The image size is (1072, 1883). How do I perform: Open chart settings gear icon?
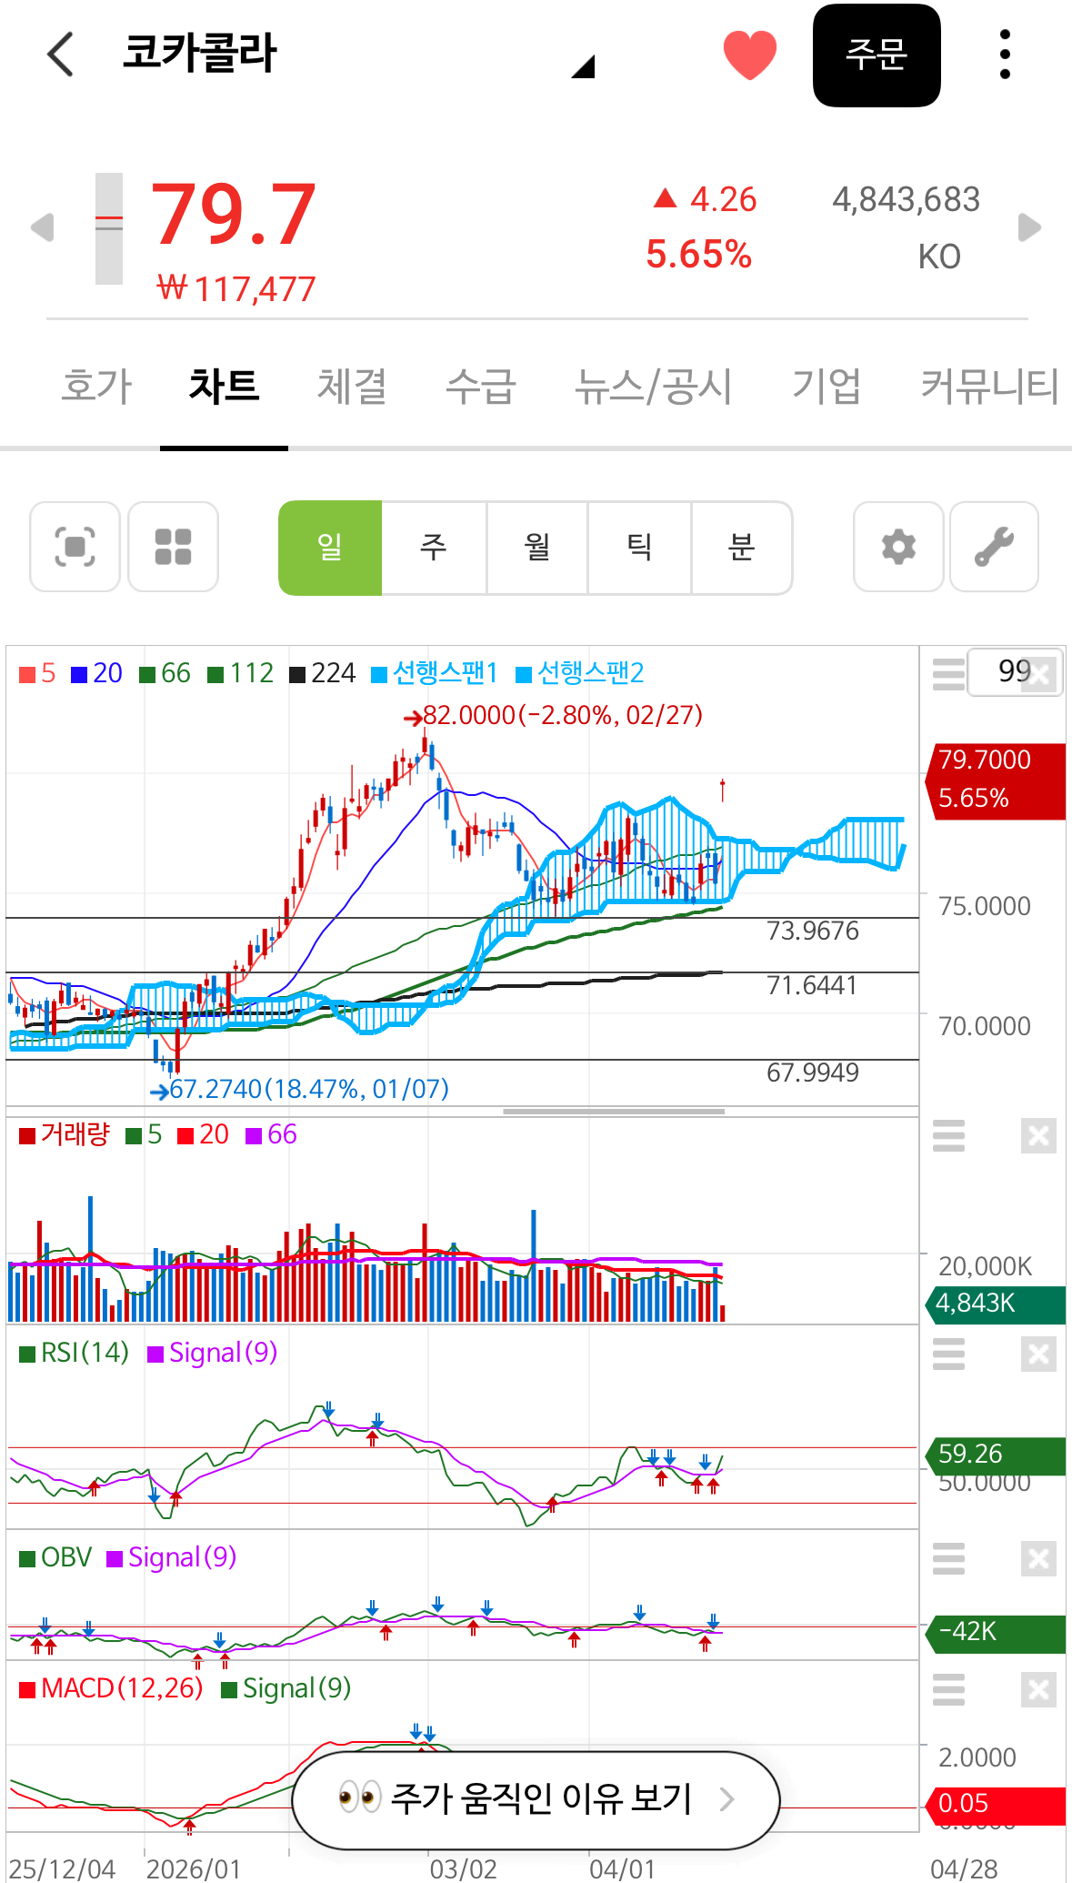point(897,547)
